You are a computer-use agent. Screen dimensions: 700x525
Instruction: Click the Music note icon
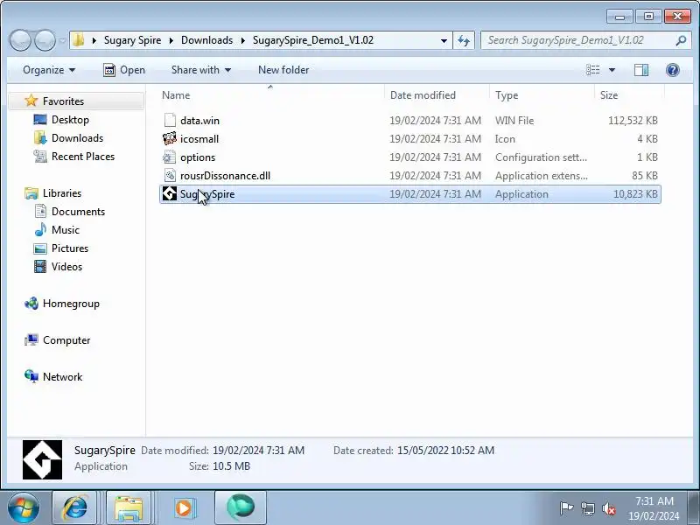point(40,229)
